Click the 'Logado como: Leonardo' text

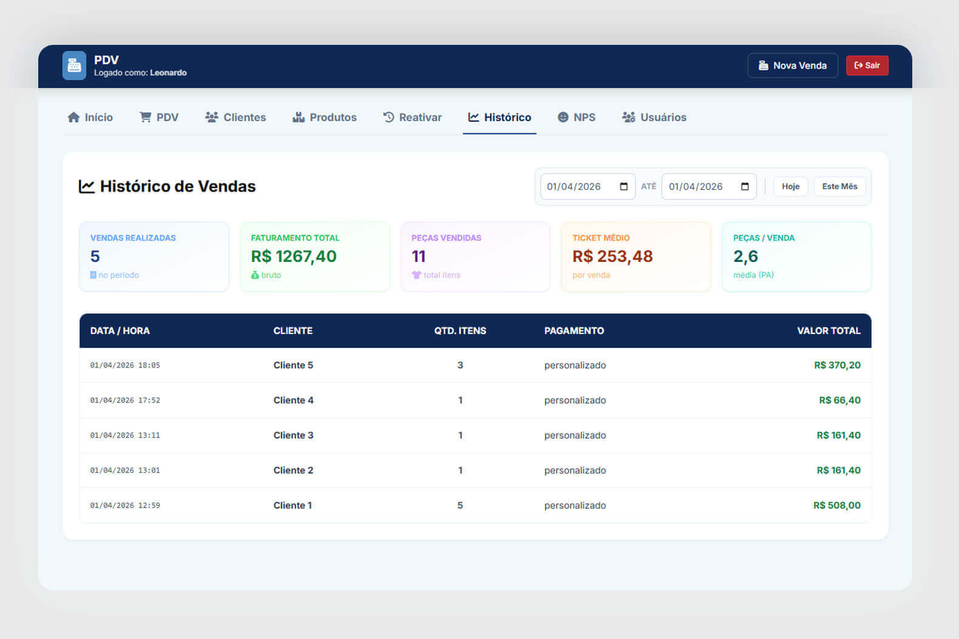point(140,73)
